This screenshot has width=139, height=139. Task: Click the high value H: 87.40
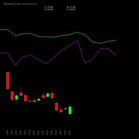tap(71, 7)
